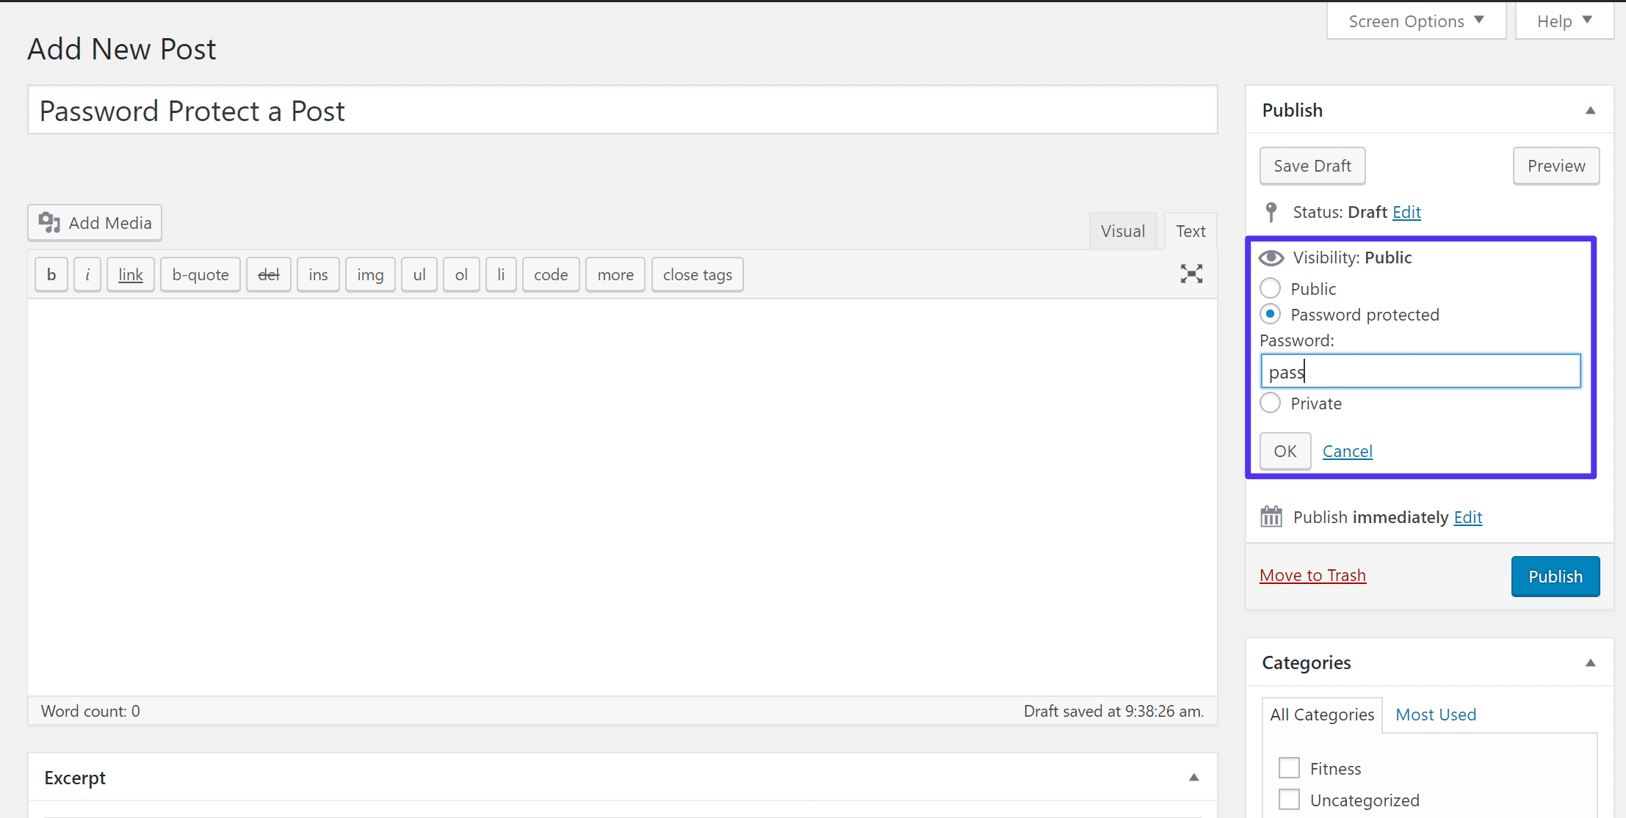Select the Private radio button
This screenshot has width=1626, height=818.
click(x=1270, y=403)
